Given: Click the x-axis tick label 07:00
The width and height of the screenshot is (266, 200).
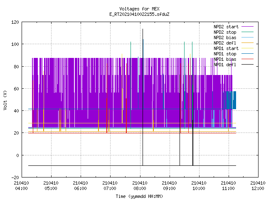Looking at the screenshot, I should pyautogui.click(x=110, y=189).
